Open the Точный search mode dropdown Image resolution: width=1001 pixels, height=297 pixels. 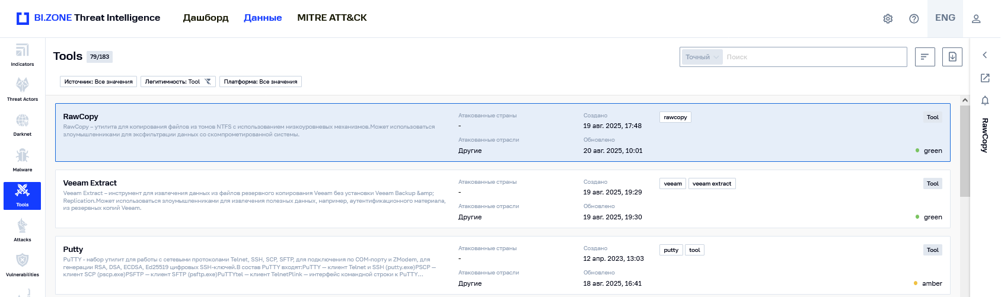pyautogui.click(x=702, y=57)
